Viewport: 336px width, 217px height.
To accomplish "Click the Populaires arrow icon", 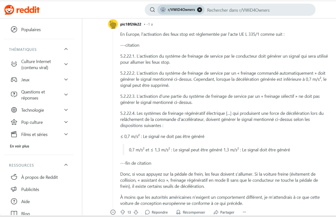I will pyautogui.click(x=14, y=30).
